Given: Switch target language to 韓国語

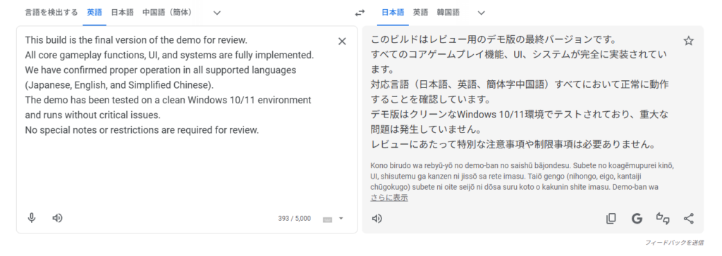Looking at the screenshot, I should (448, 13).
